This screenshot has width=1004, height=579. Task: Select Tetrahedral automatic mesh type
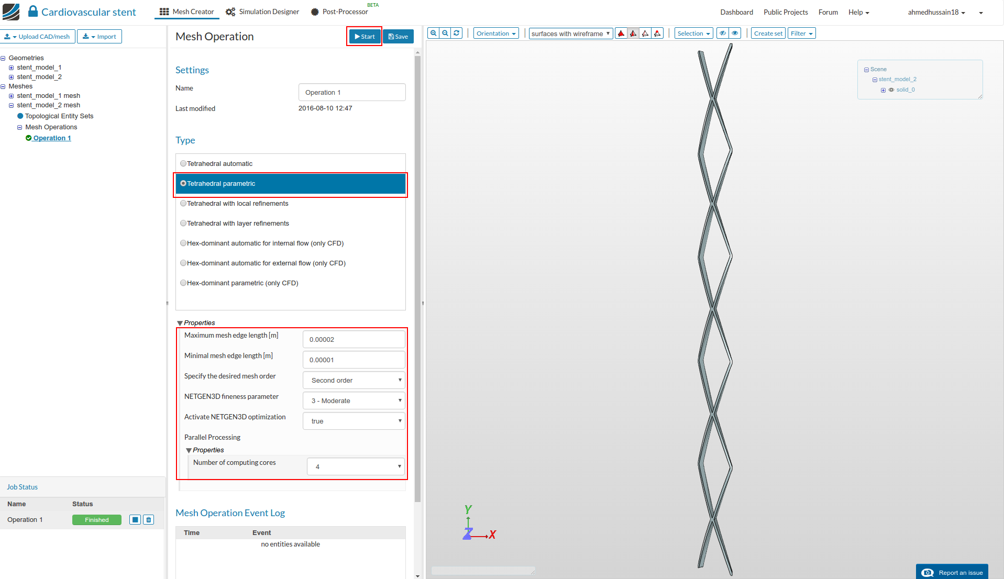291,164
